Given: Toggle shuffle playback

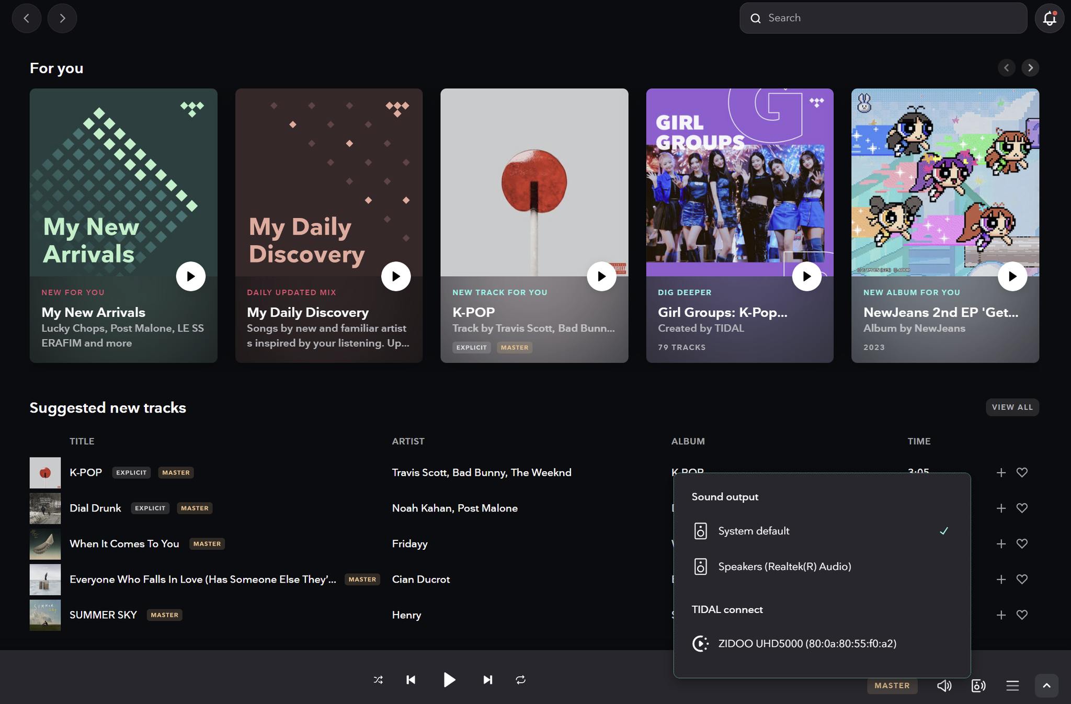Looking at the screenshot, I should (378, 680).
